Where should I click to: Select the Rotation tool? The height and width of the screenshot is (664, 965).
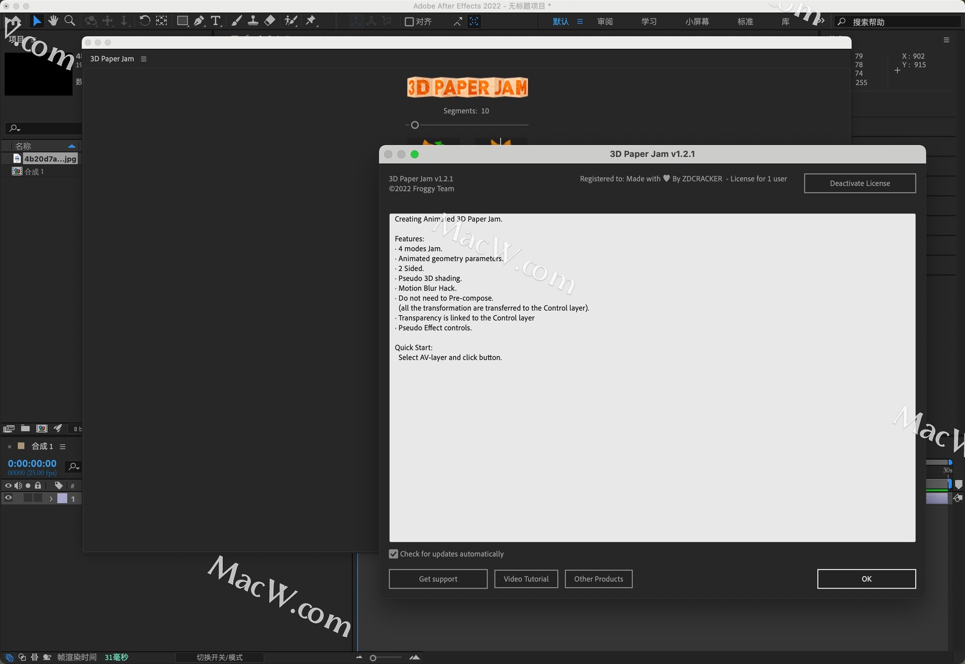click(144, 21)
